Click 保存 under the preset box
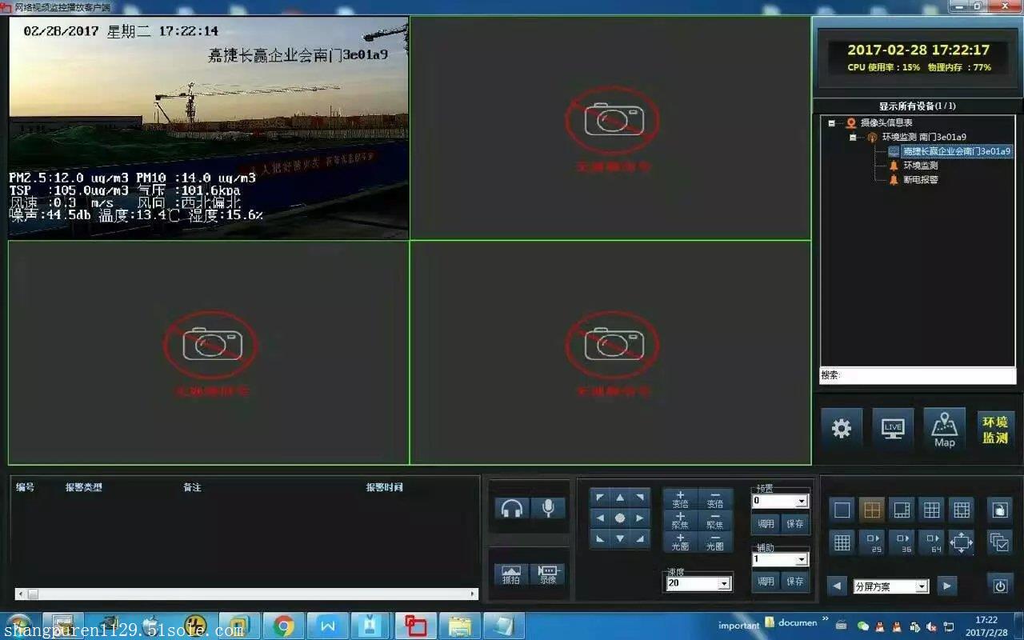 tap(795, 524)
